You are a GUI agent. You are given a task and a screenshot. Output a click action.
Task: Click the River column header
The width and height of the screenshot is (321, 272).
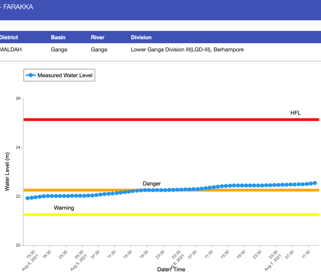(98, 37)
